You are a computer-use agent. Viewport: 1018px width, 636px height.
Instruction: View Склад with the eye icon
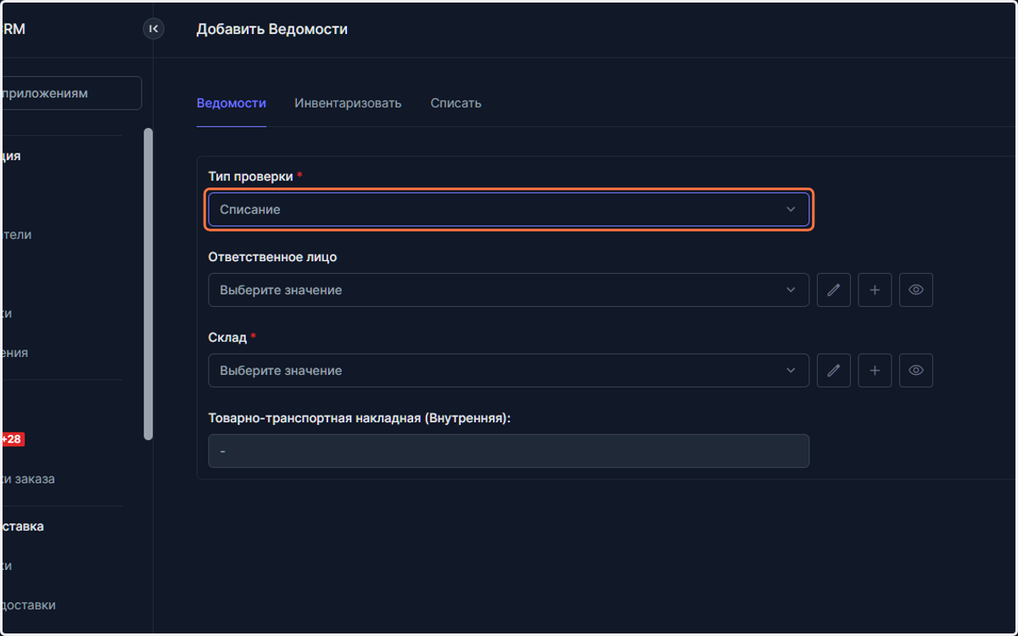tap(916, 371)
